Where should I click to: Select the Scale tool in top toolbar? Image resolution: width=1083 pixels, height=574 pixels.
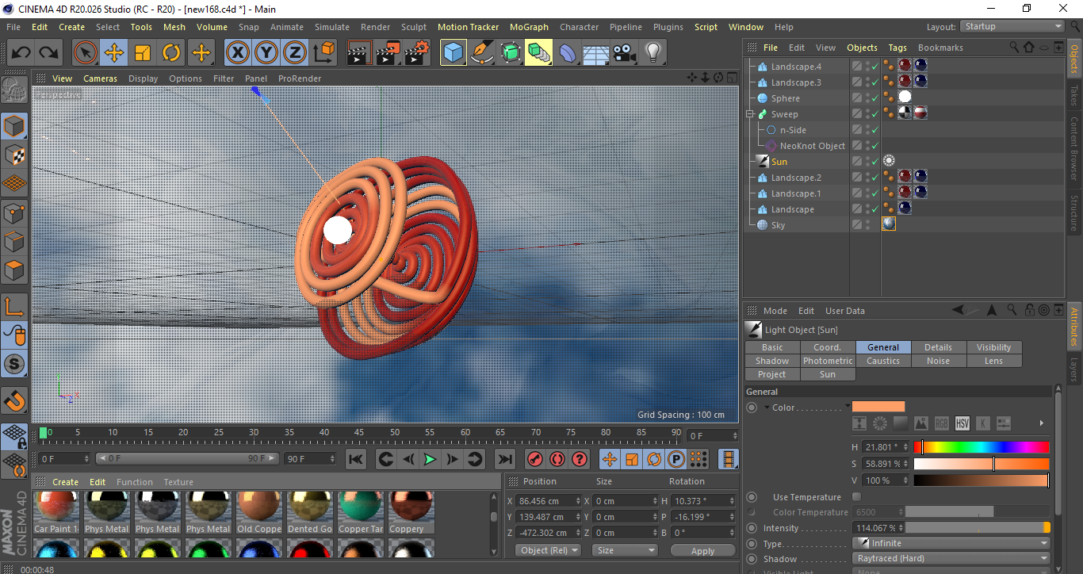(x=143, y=53)
